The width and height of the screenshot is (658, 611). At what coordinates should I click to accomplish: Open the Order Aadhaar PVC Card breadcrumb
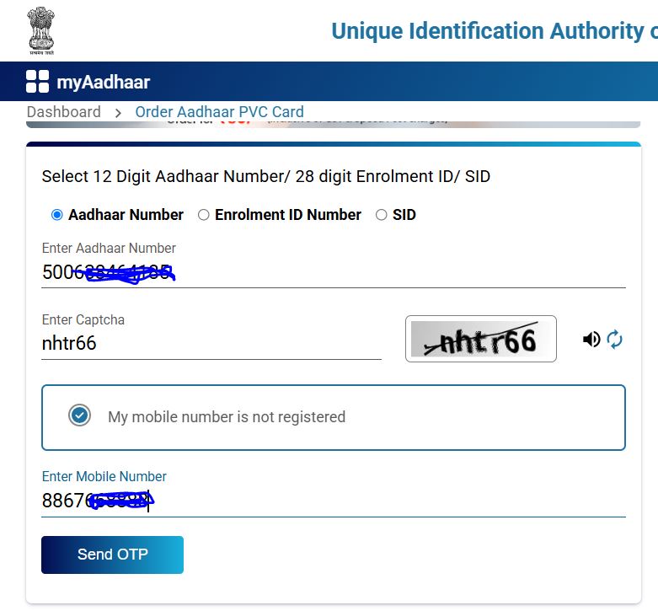tap(219, 112)
